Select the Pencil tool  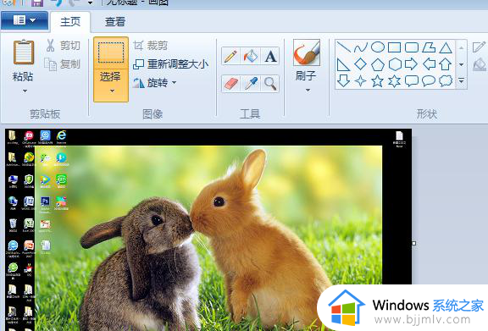click(x=230, y=57)
